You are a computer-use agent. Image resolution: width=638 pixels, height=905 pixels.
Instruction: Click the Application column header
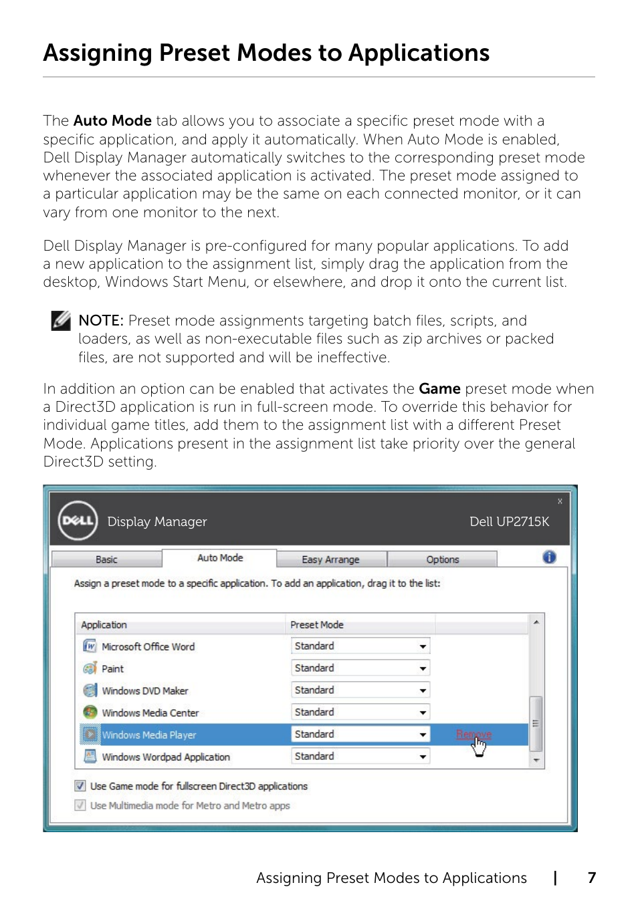[x=181, y=625]
